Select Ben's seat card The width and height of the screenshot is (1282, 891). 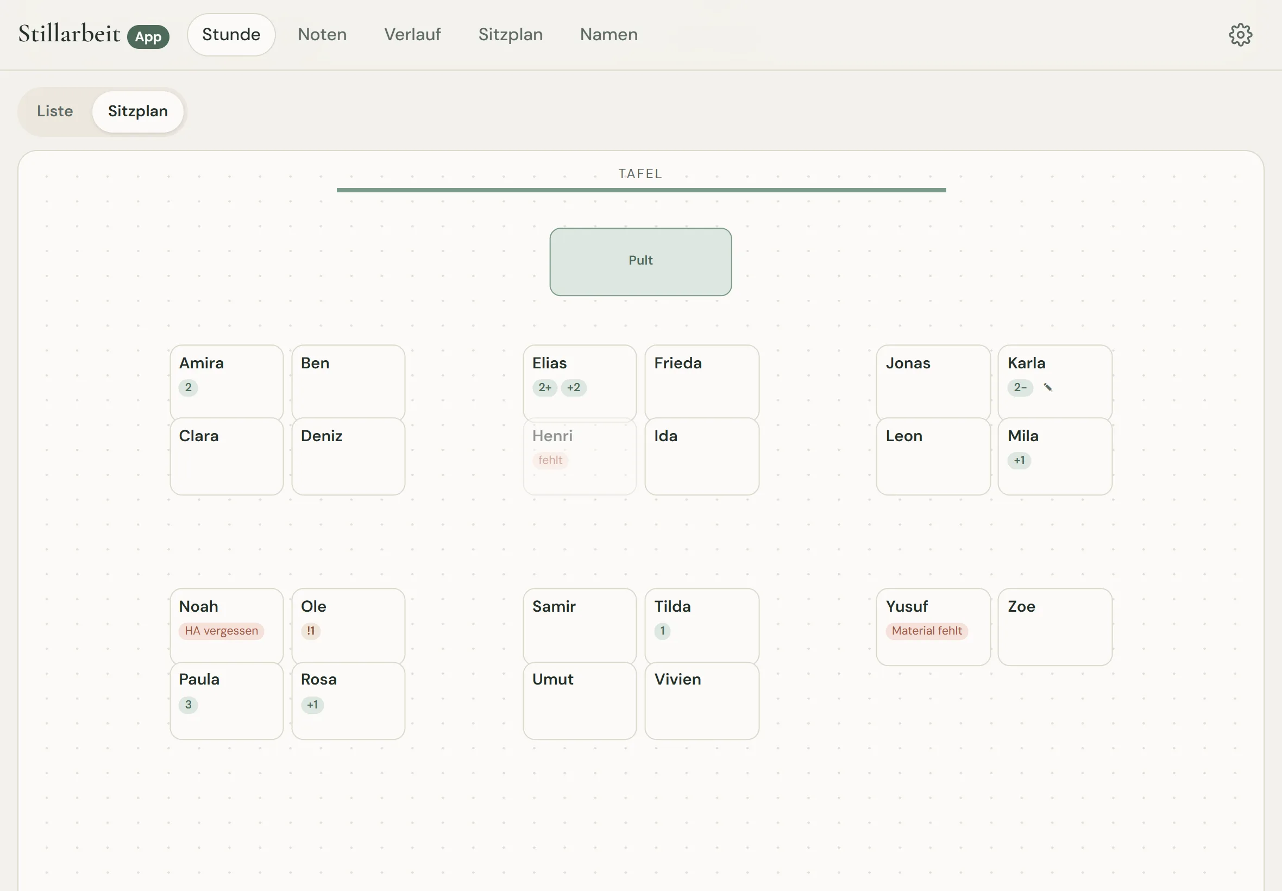[348, 382]
